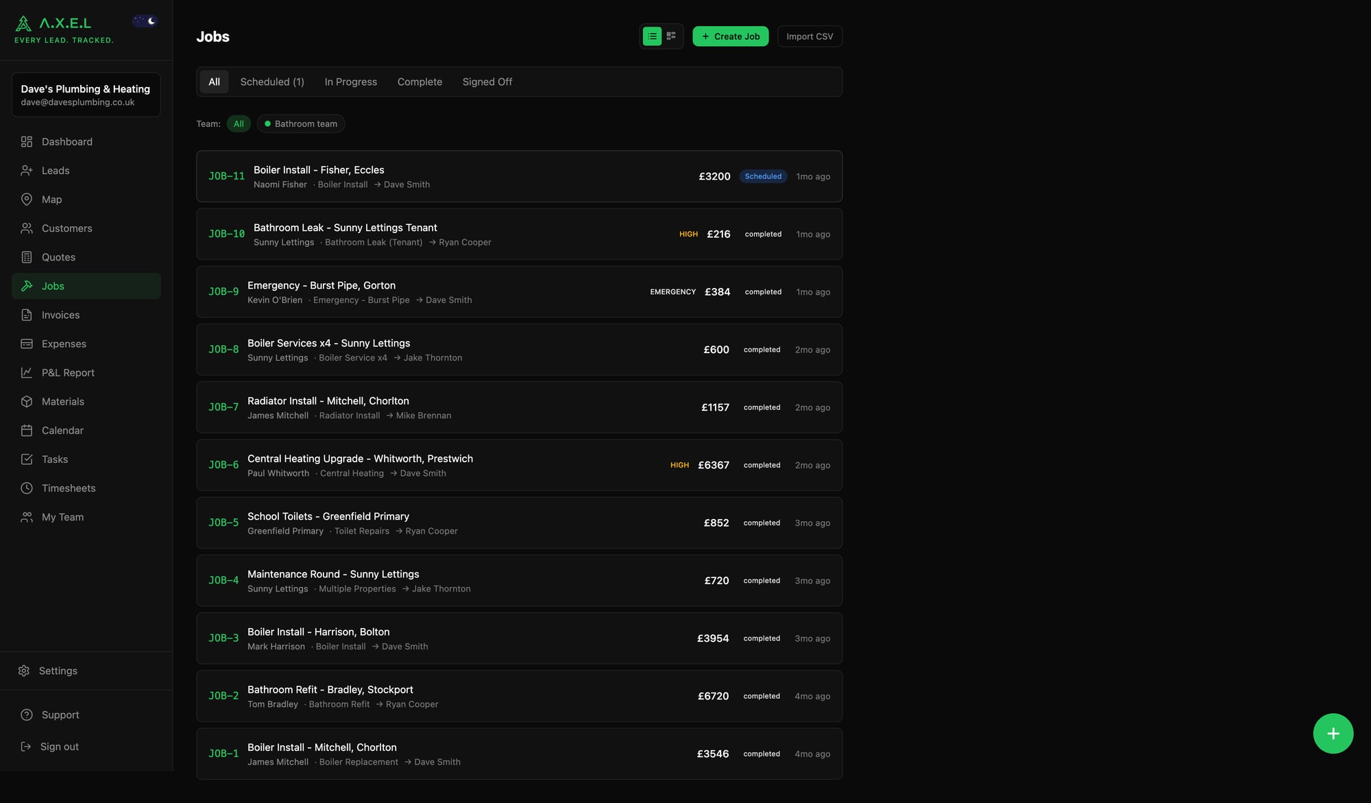The width and height of the screenshot is (1371, 803).
Task: Toggle the dark mode moon switch
Action: pos(145,21)
